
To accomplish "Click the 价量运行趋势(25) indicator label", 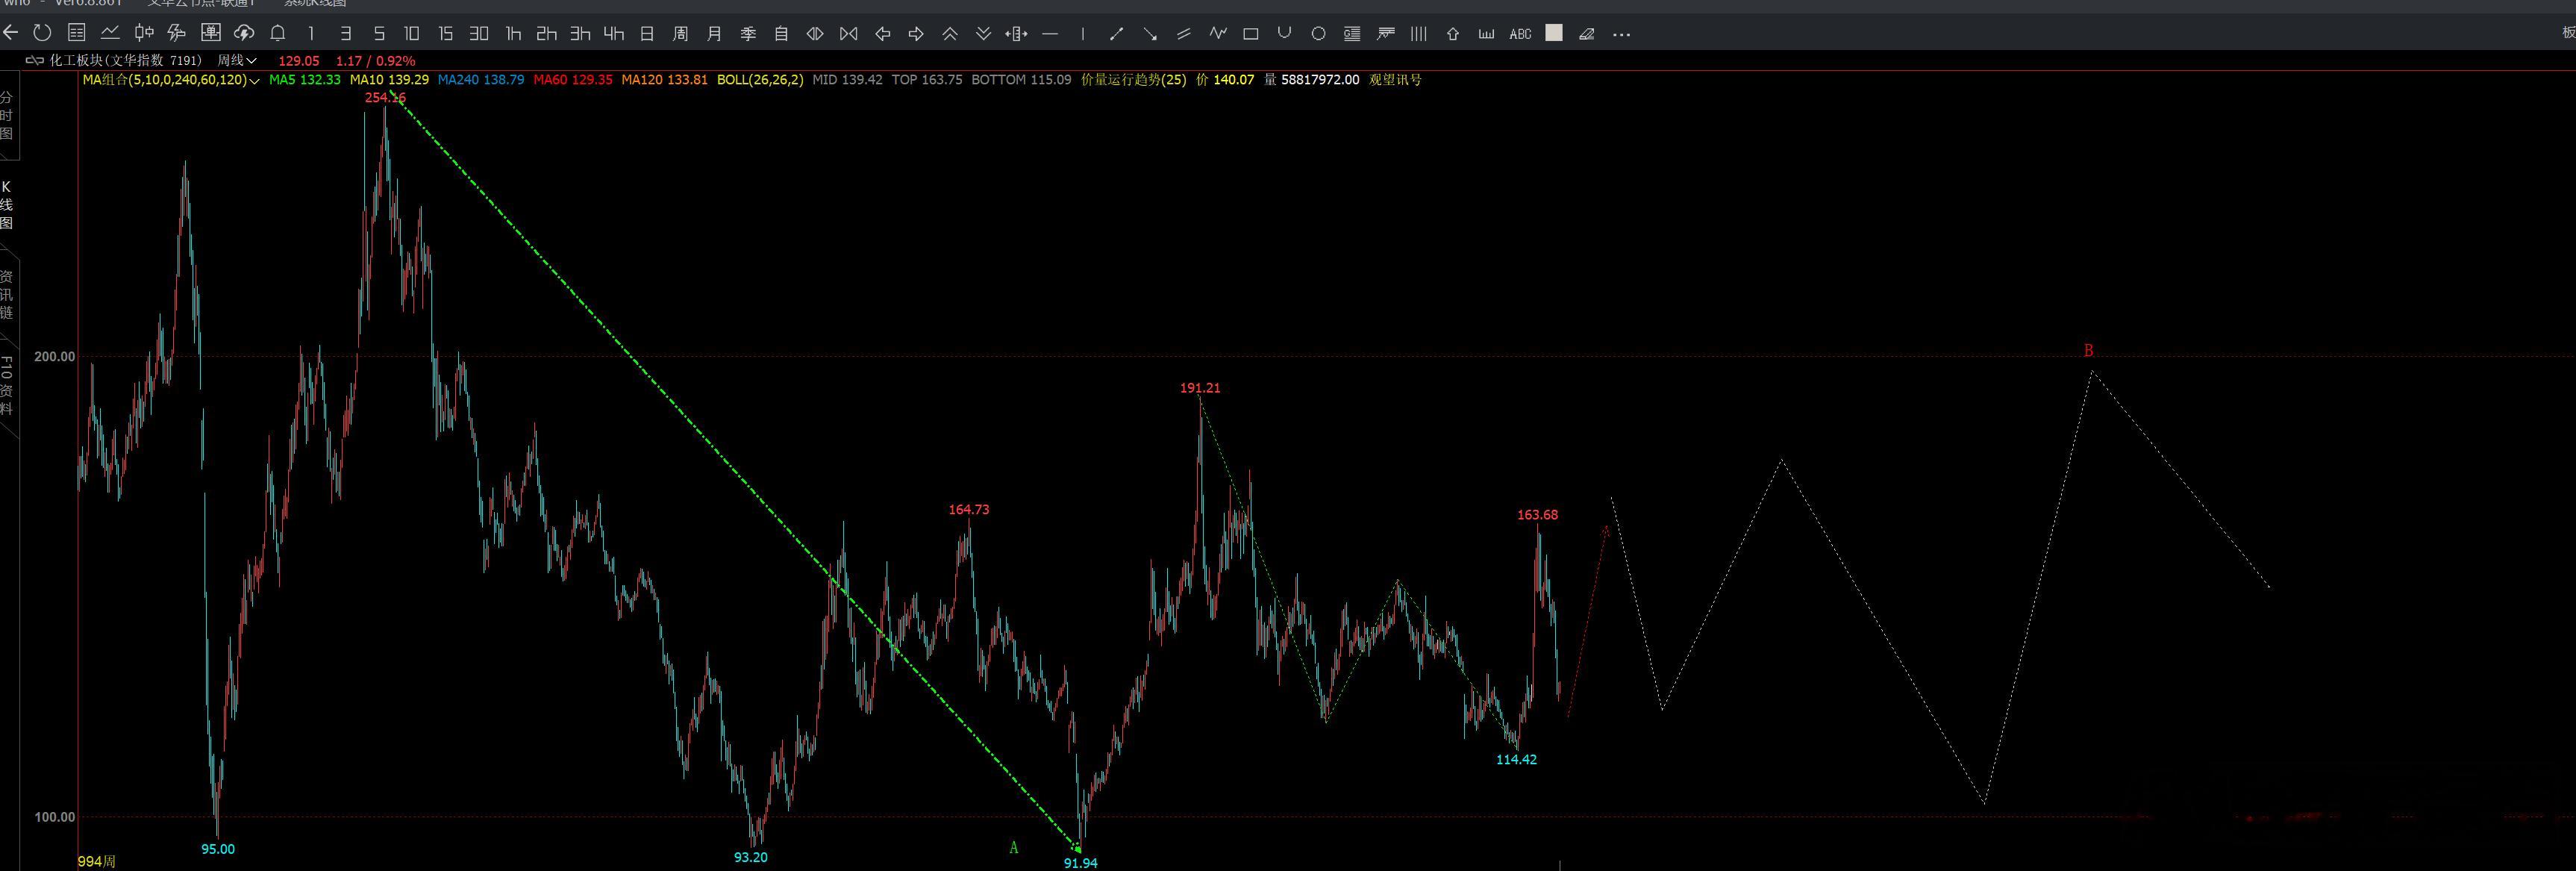I will (x=1133, y=80).
